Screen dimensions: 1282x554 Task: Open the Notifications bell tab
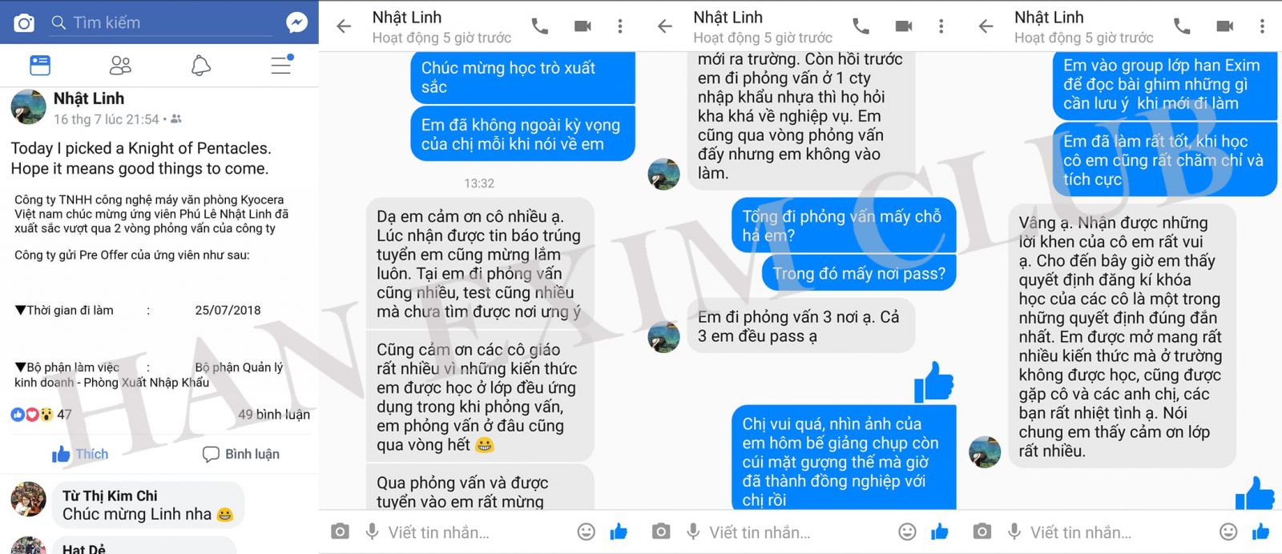click(201, 65)
